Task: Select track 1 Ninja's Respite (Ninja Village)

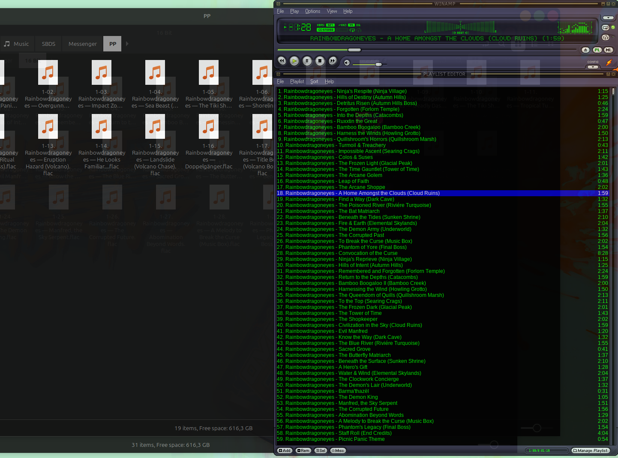Action: [442, 91]
